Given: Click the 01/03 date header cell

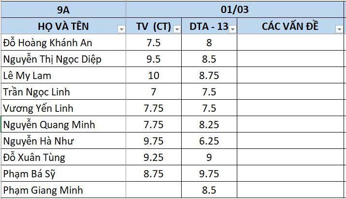Looking at the screenshot, I should click(236, 9).
